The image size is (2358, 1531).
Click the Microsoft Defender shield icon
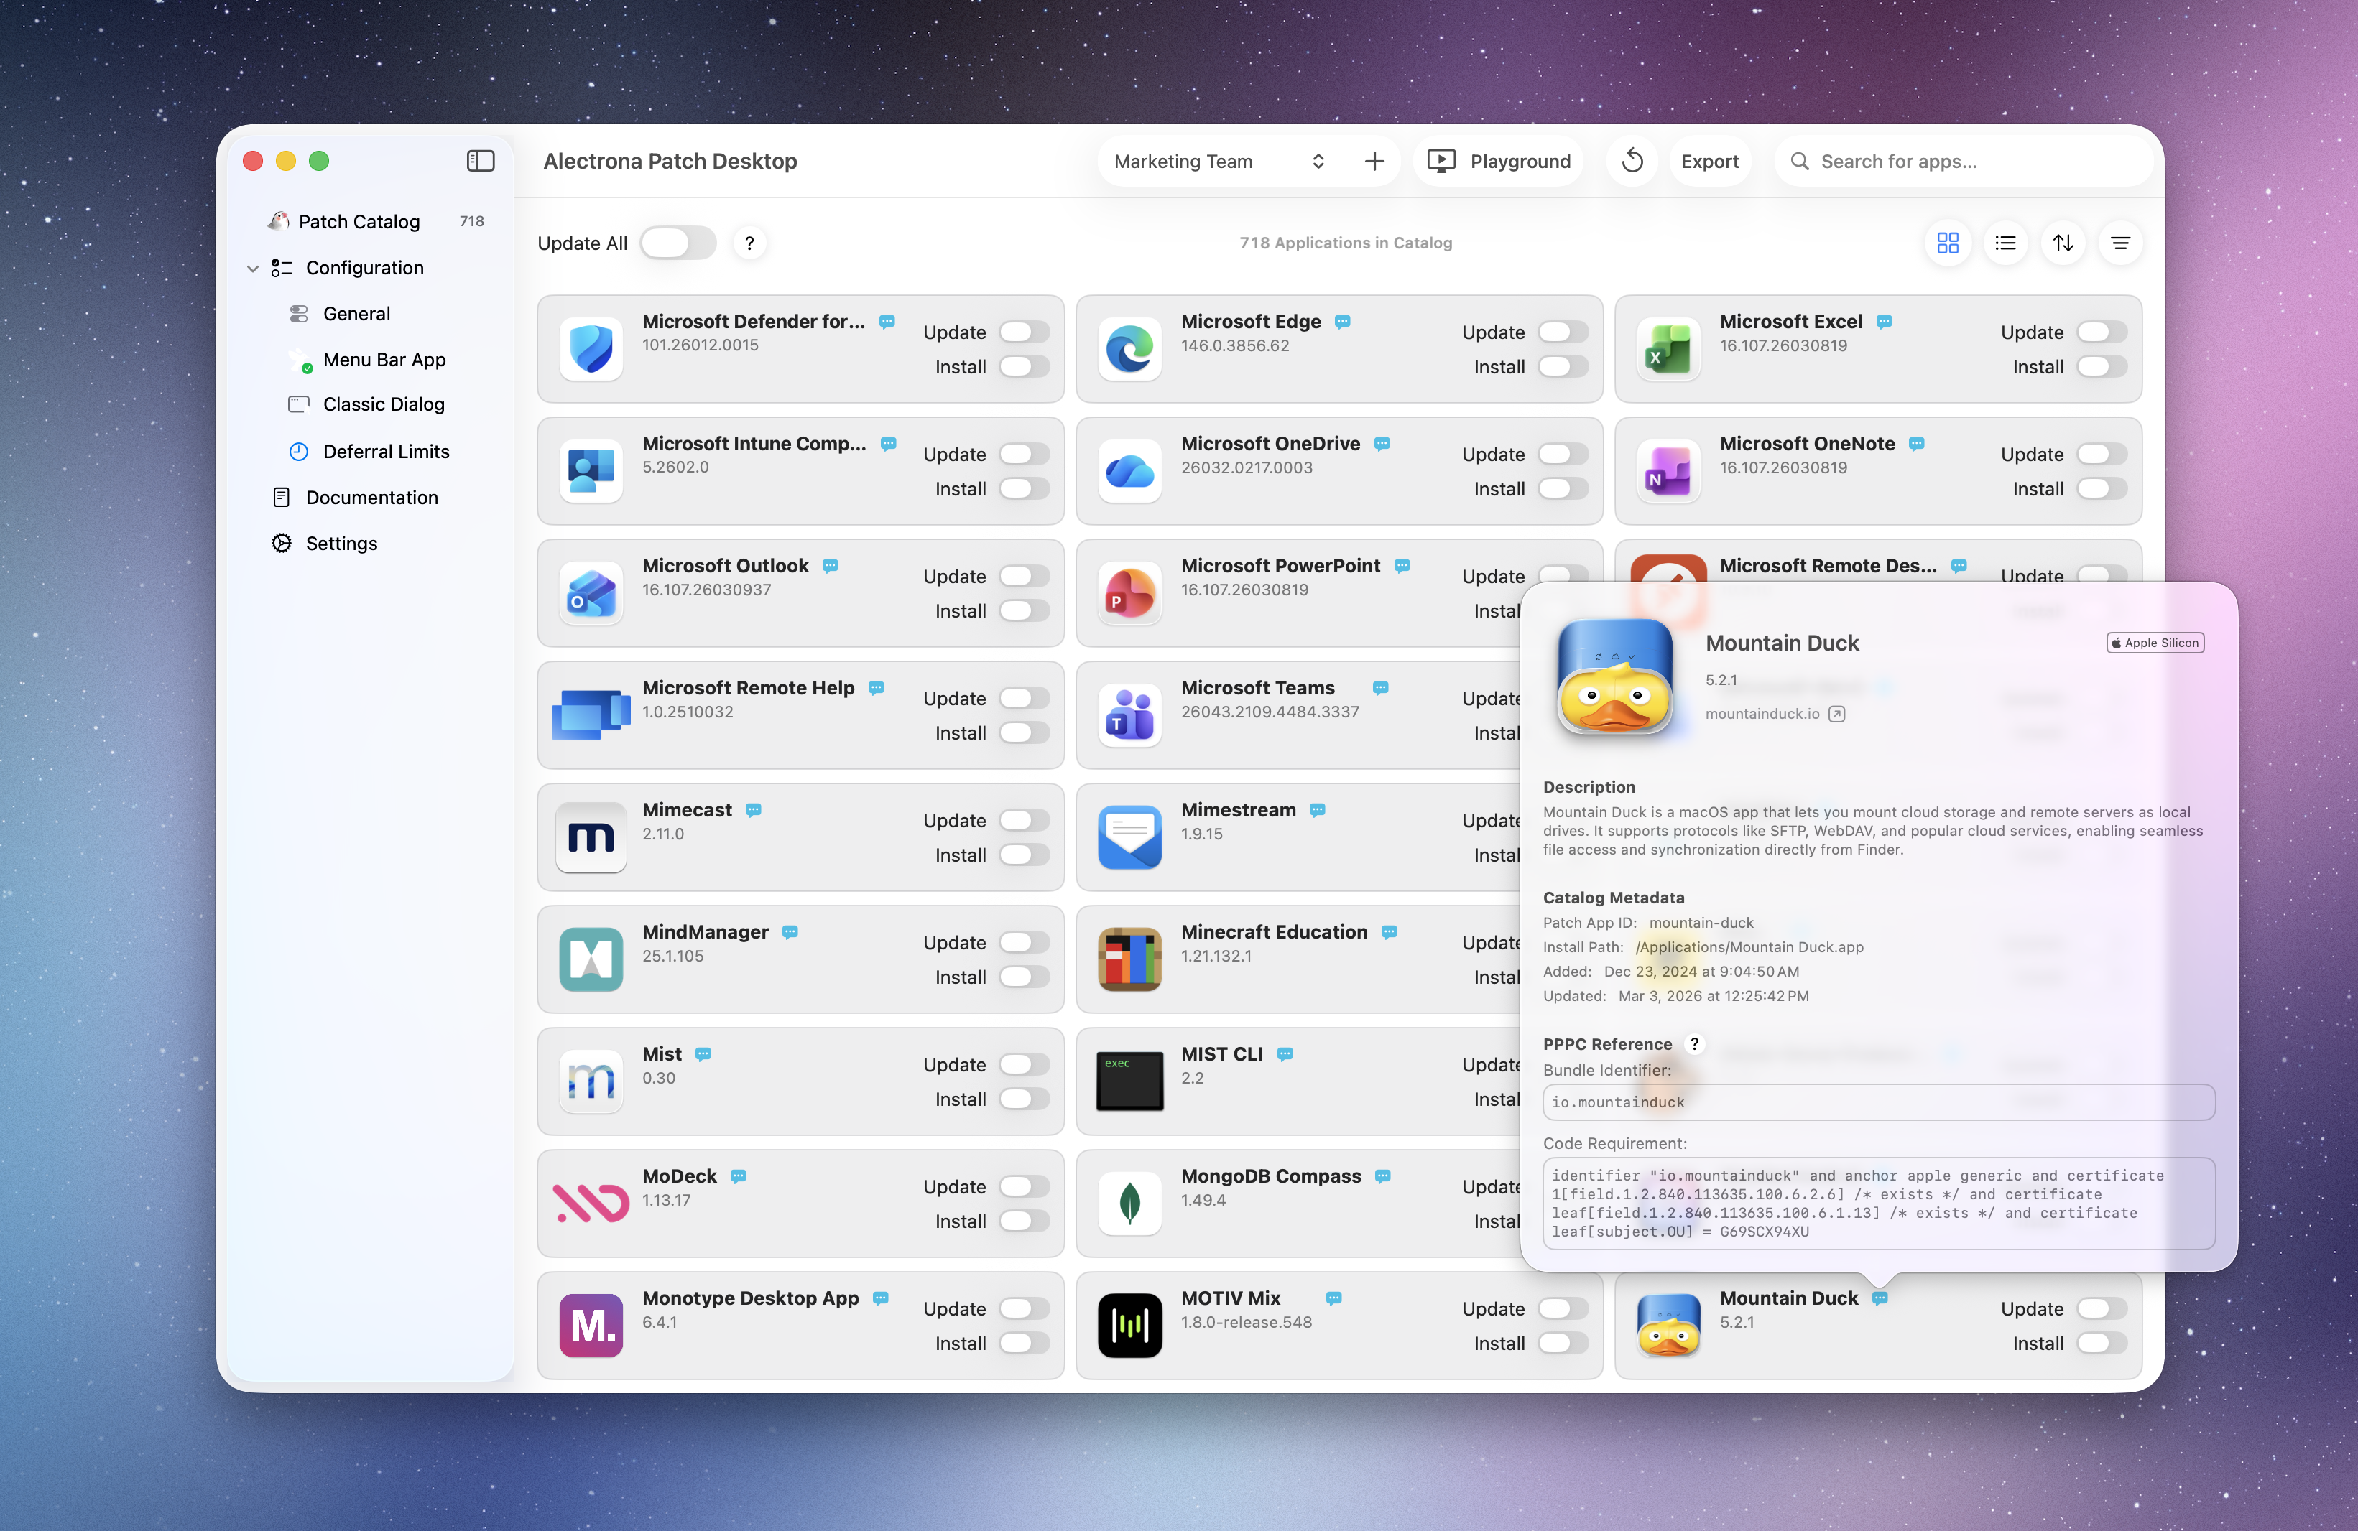tap(591, 348)
